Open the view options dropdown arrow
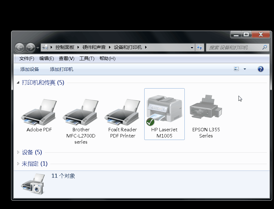Image resolution: width=274 pixels, height=209 pixels. 245,69
